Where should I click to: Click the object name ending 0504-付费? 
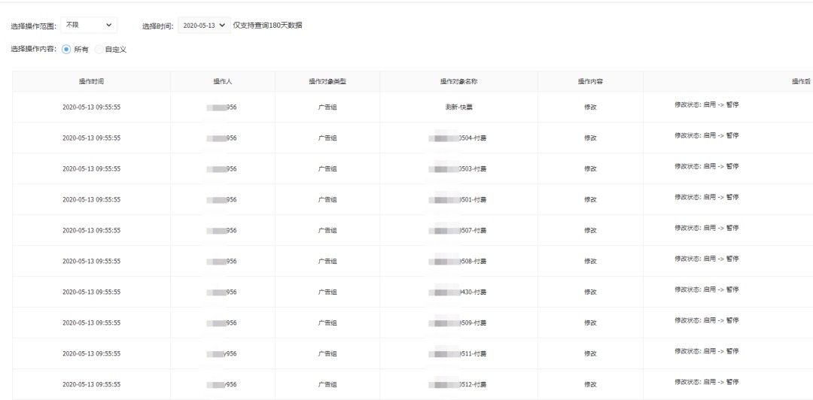point(458,138)
